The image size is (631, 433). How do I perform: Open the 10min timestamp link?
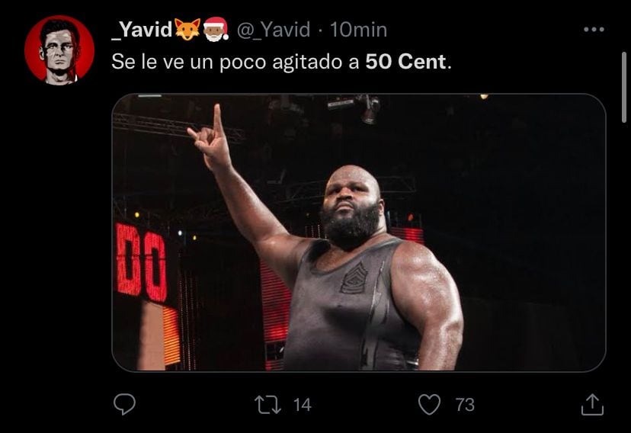coord(359,30)
